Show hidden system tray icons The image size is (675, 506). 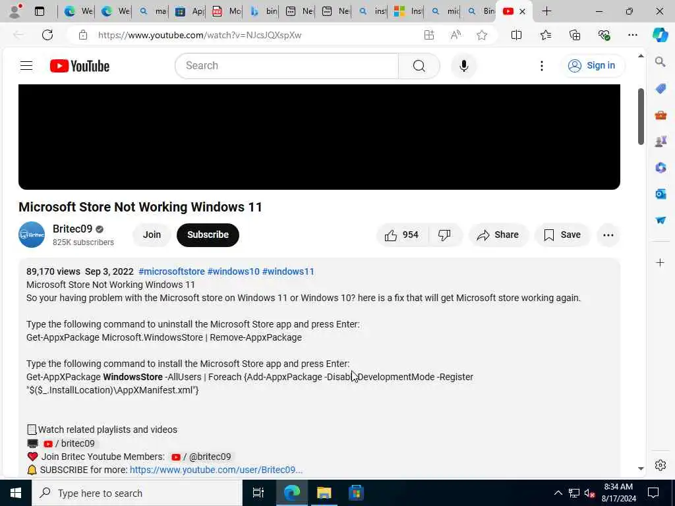tap(558, 493)
